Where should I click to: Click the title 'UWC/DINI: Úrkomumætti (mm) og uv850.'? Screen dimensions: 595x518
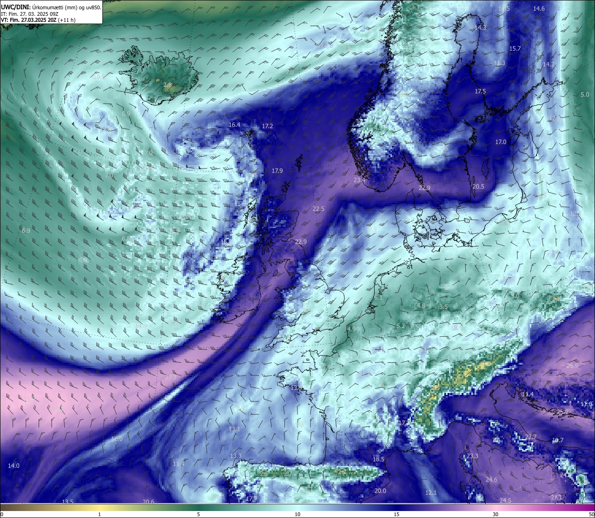(x=51, y=7)
